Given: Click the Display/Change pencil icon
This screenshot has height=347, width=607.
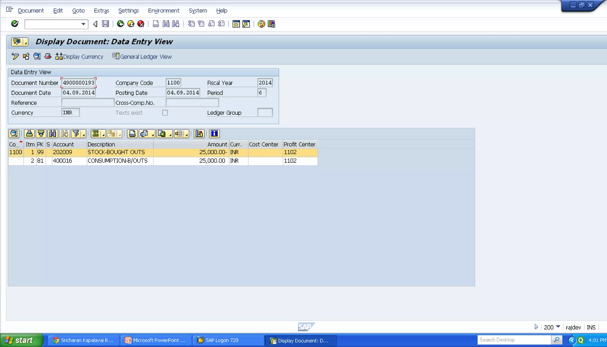Looking at the screenshot, I should coord(15,56).
